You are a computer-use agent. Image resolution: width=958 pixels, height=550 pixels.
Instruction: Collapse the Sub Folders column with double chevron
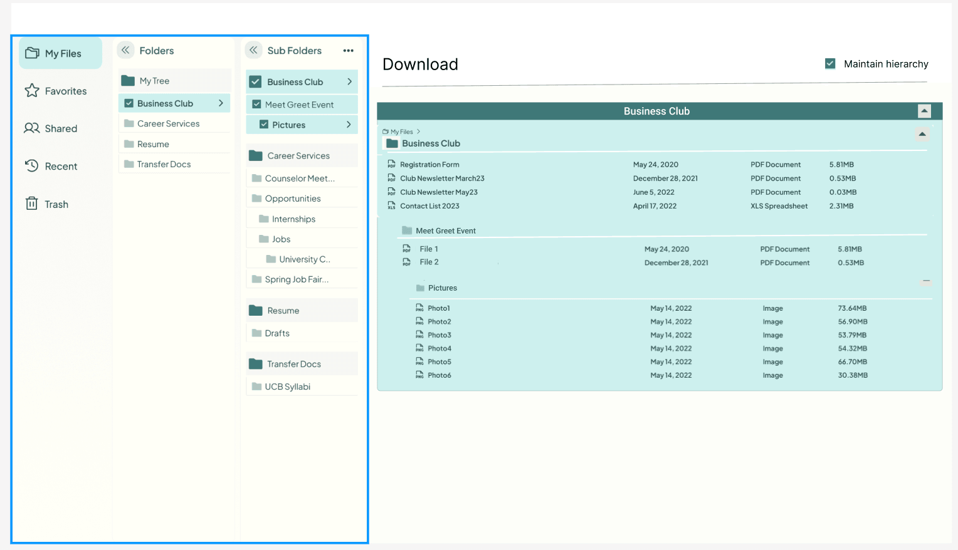(253, 50)
